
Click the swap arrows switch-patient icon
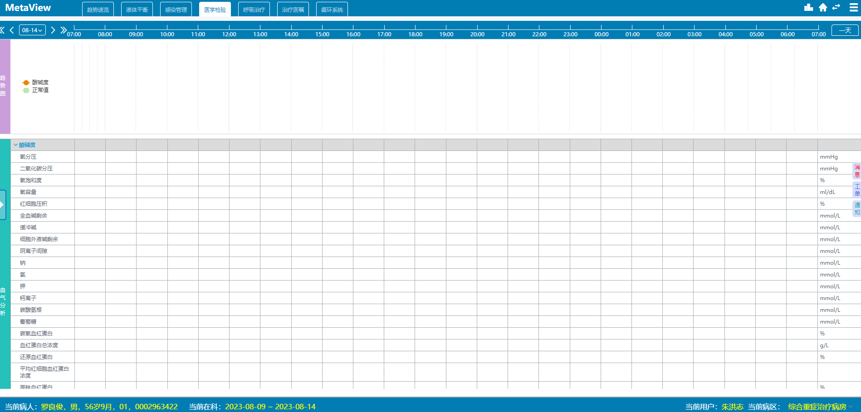tap(837, 7)
